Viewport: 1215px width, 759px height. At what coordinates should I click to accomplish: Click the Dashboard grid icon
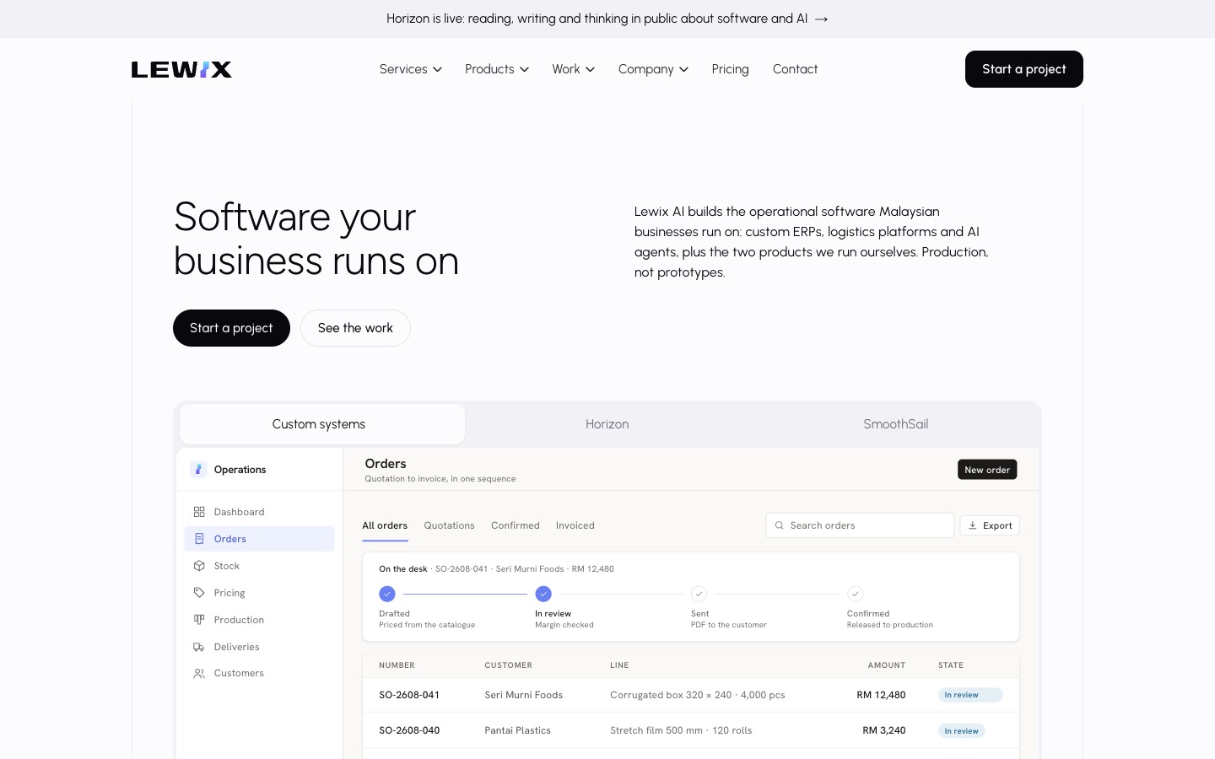click(199, 512)
